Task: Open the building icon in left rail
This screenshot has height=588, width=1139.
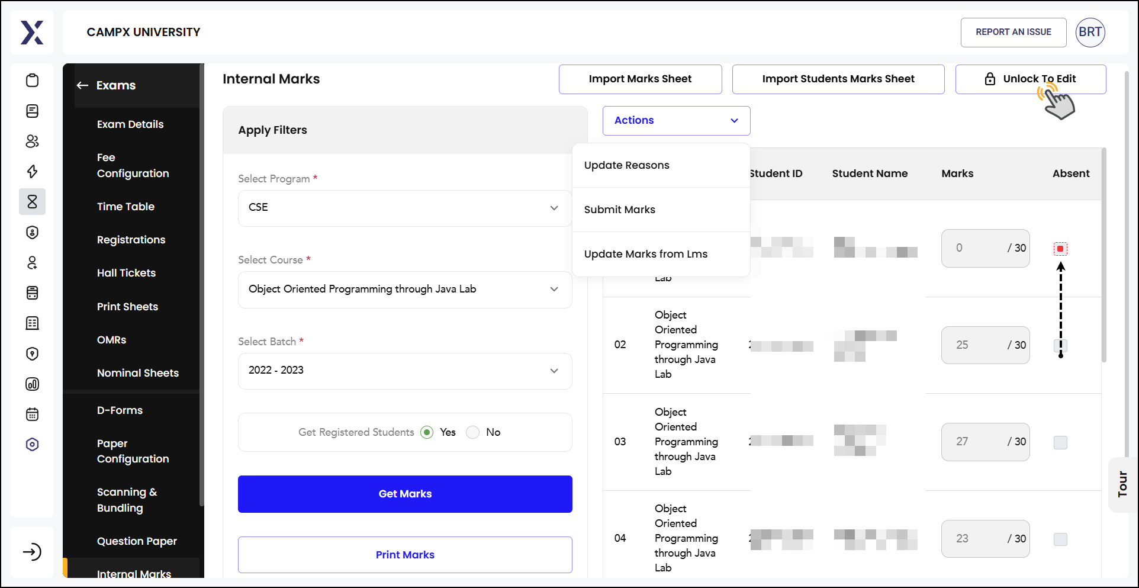Action: click(33, 323)
